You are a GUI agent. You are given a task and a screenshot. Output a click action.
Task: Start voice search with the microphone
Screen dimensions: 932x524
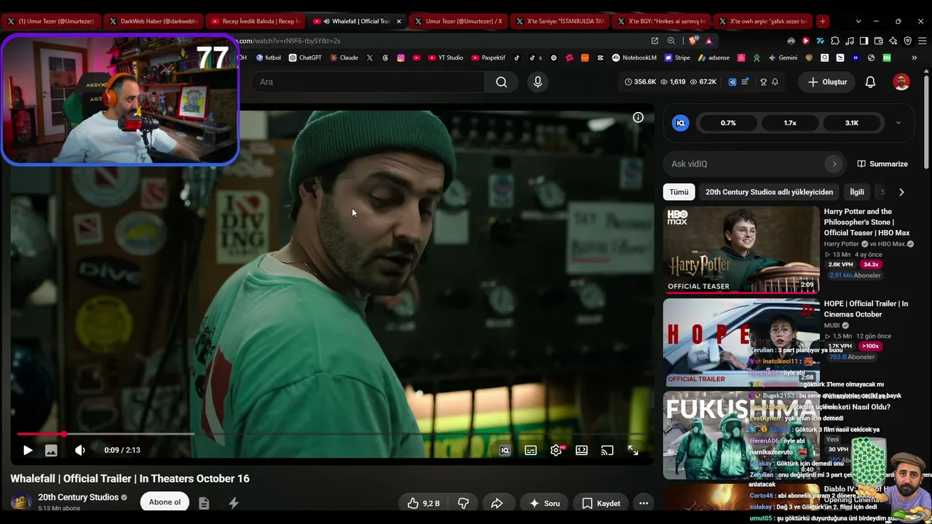pos(538,82)
